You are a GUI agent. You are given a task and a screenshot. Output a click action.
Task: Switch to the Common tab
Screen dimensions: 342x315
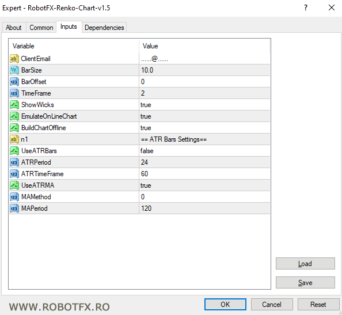pos(41,28)
